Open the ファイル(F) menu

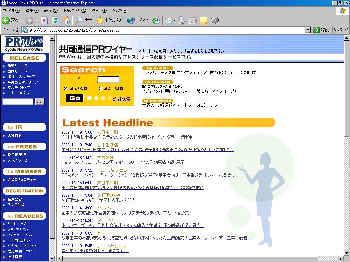tap(11, 11)
